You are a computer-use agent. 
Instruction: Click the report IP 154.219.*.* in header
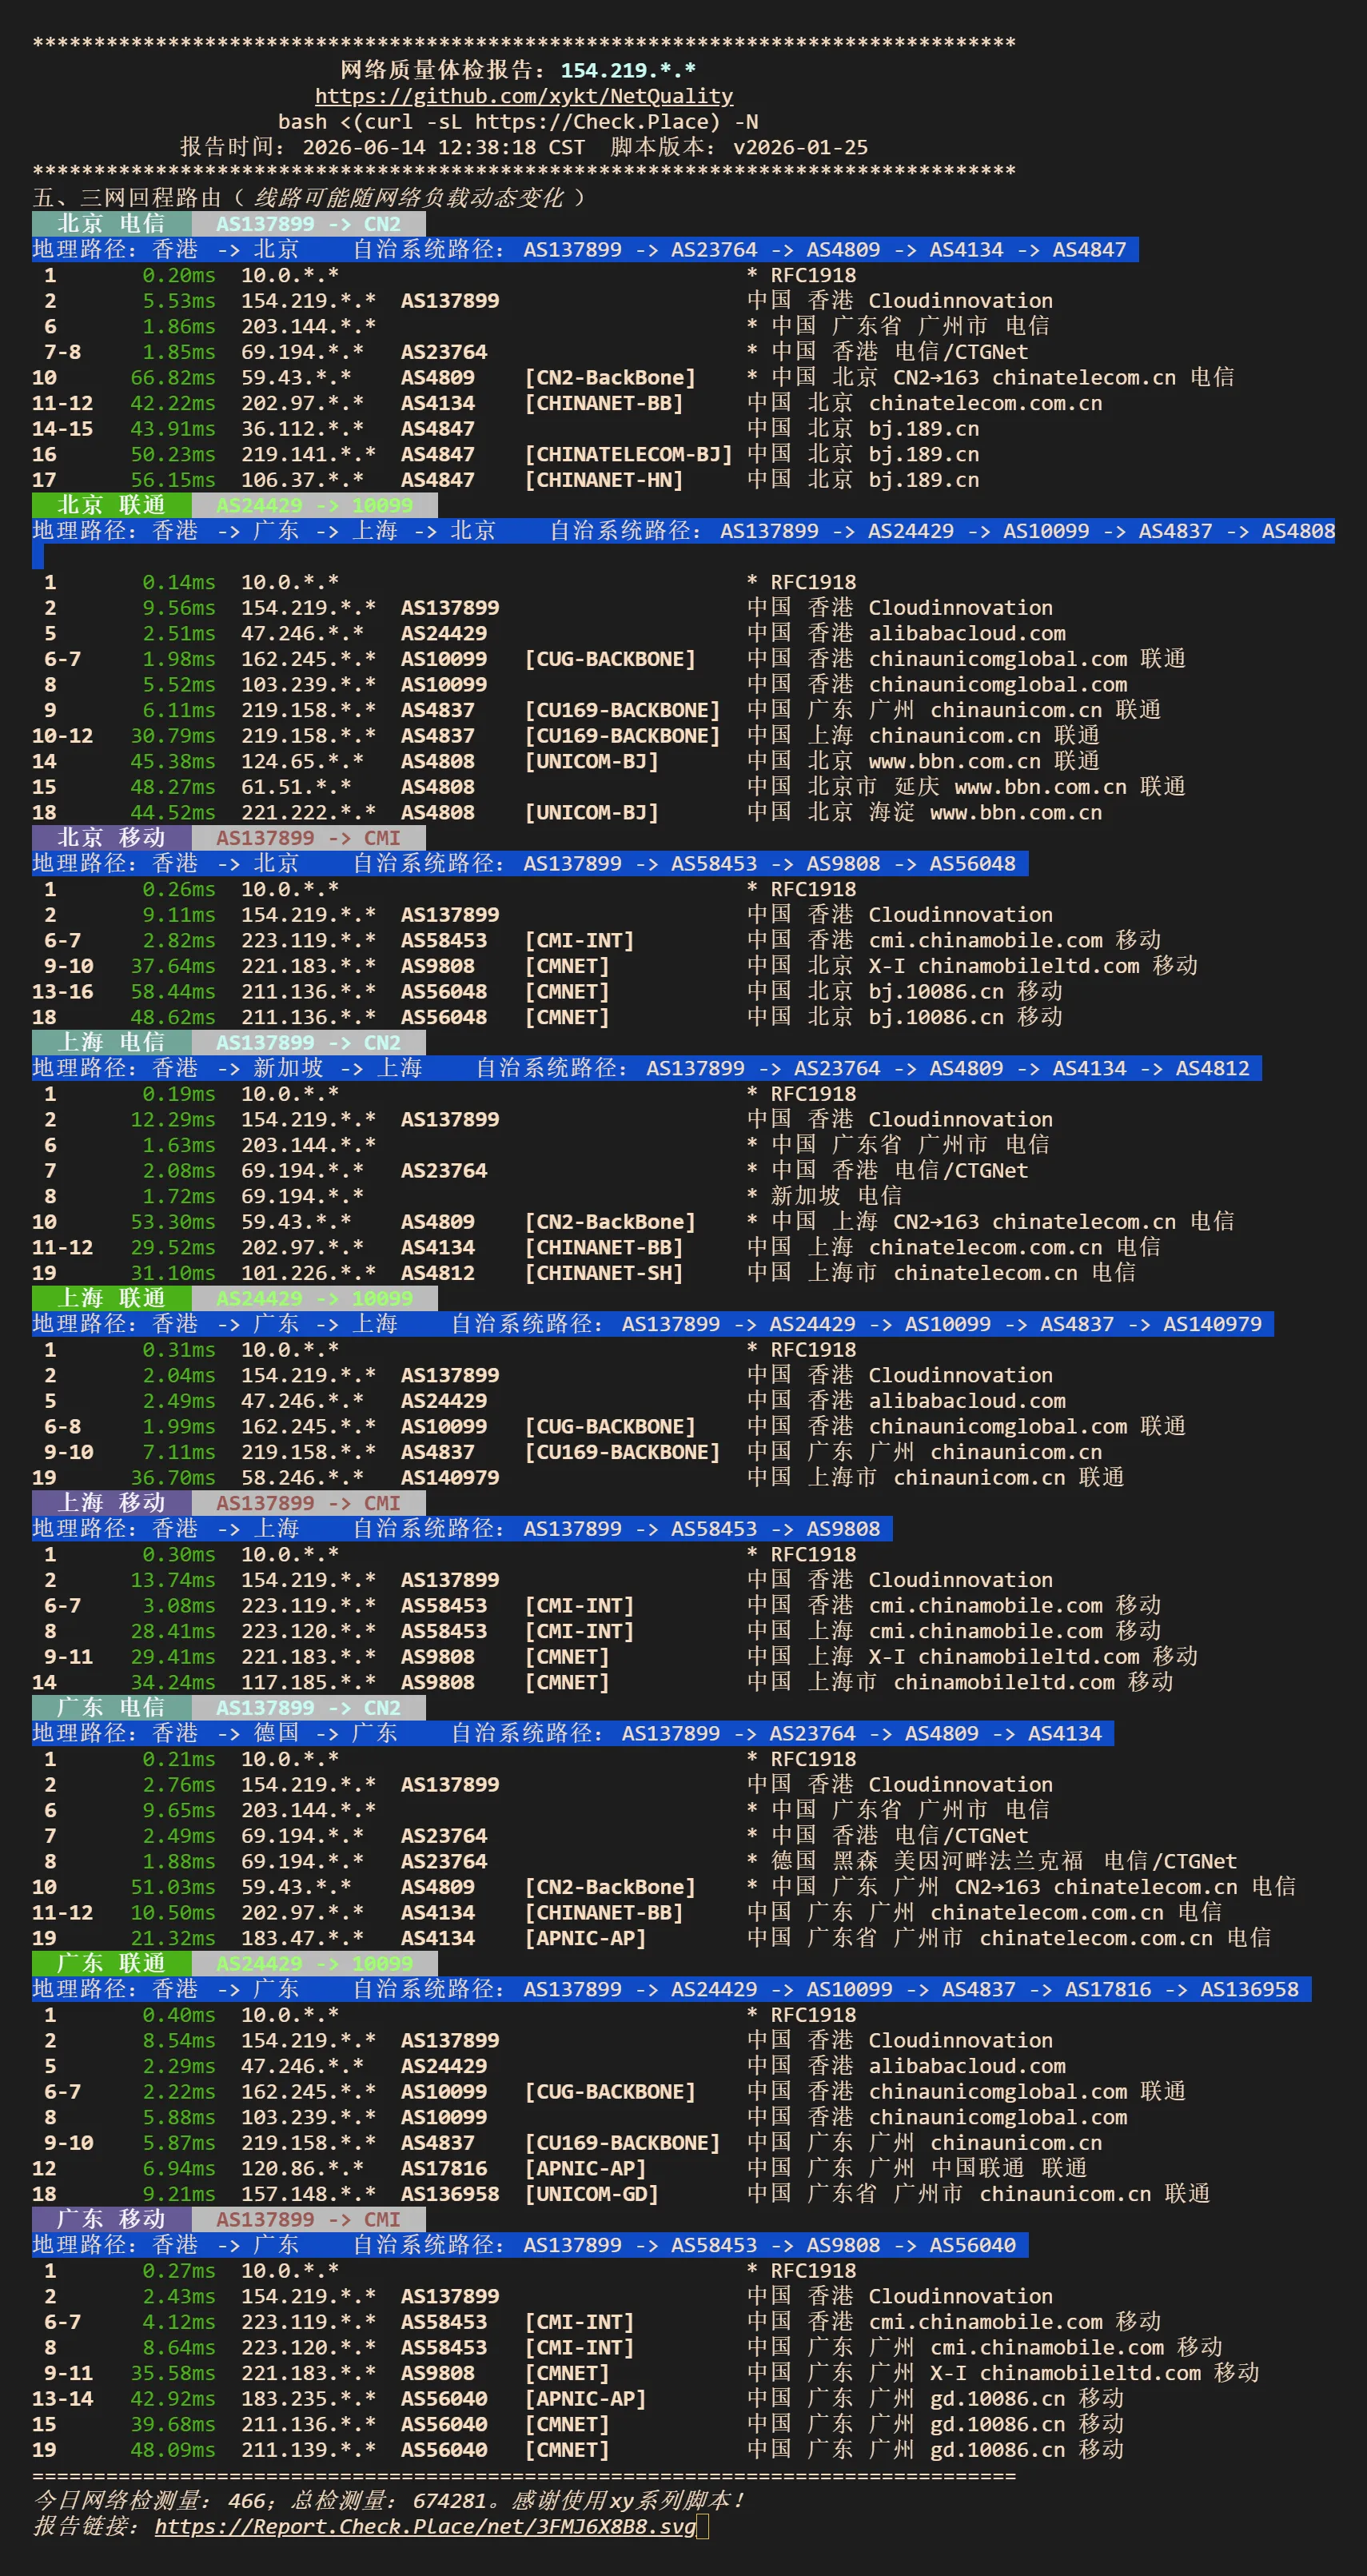(x=628, y=70)
